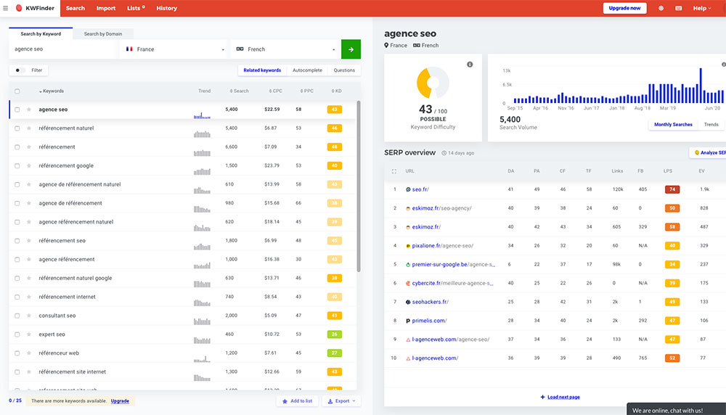Image resolution: width=726 pixels, height=415 pixels.
Task: Click the green KD 26 badge for 'expert seo'
Action: 334,334
